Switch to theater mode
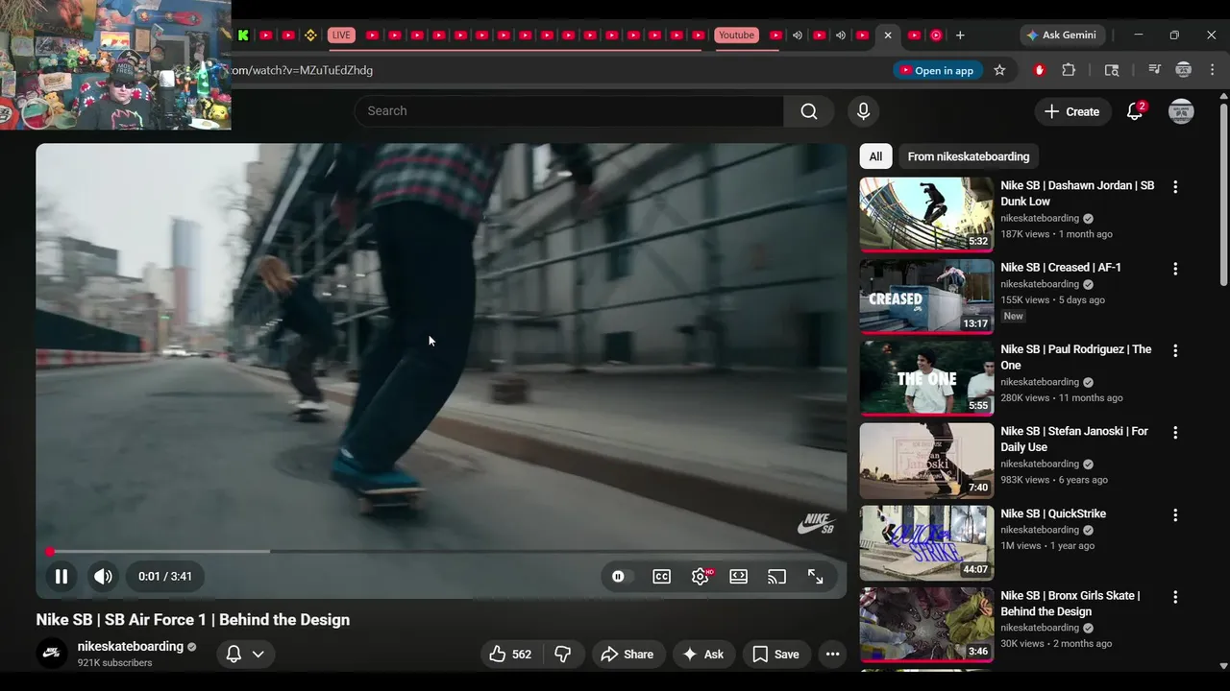Screen dimensions: 1230x691 [x=738, y=576]
